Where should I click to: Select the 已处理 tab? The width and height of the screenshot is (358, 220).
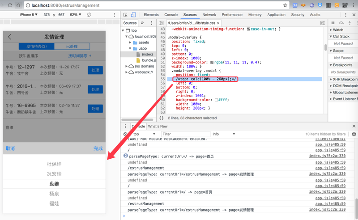tap(72, 47)
